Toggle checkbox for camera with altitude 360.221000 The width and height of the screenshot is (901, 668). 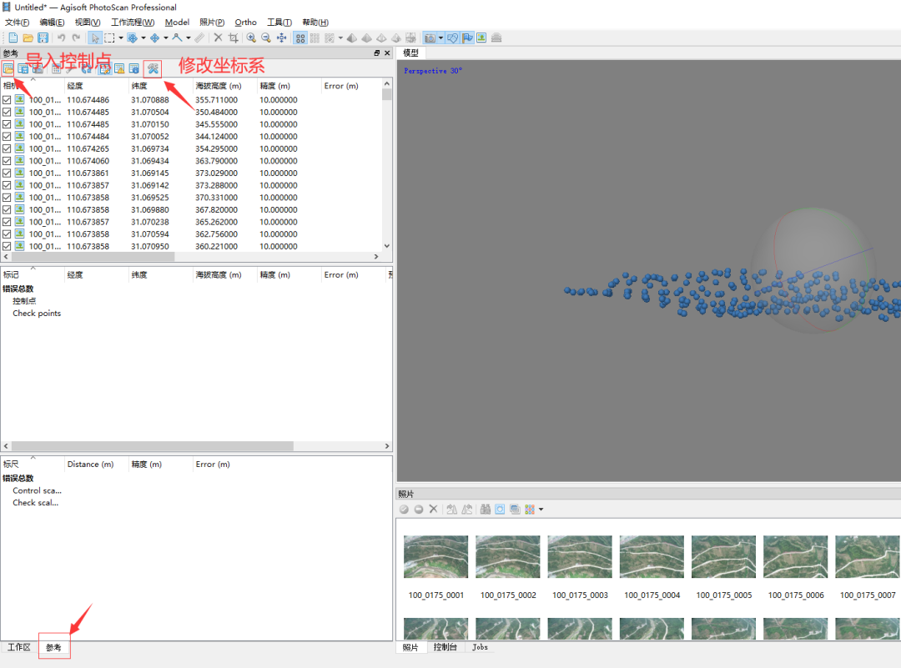tap(8, 247)
